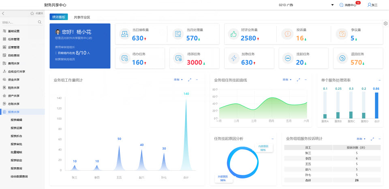
Task: Open 本年 dropdown in 业务组工作量统计 panel
Action: pyautogui.click(x=178, y=80)
